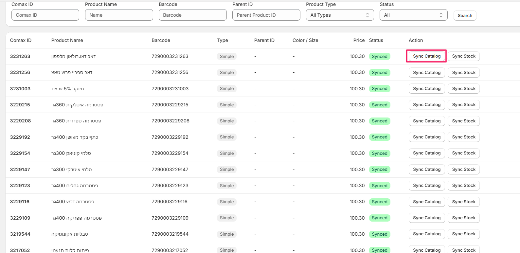Click Synced status badge for 3229147
Viewport: 520px width, 253px height.
click(x=379, y=170)
